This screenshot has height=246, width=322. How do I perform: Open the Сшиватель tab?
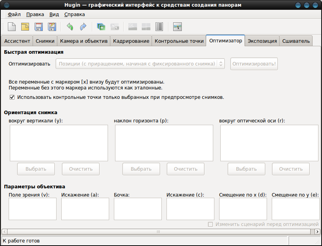296,41
